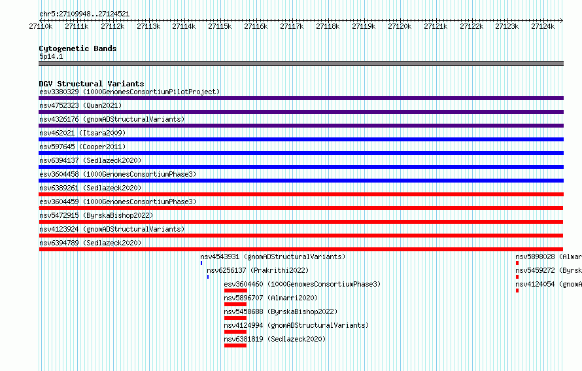Click the 27115k ruler tick label
The width and height of the screenshot is (582, 371).
pos(220,26)
